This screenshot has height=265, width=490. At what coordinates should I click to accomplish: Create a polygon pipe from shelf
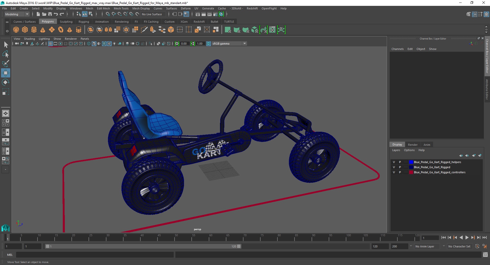(x=79, y=30)
